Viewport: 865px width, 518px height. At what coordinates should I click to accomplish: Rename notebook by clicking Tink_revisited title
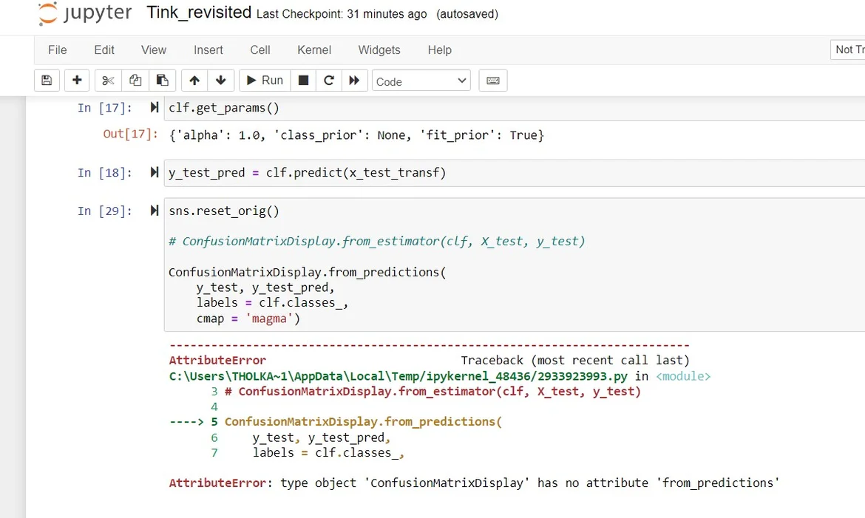coord(199,13)
